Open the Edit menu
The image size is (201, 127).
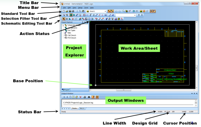(69, 8)
